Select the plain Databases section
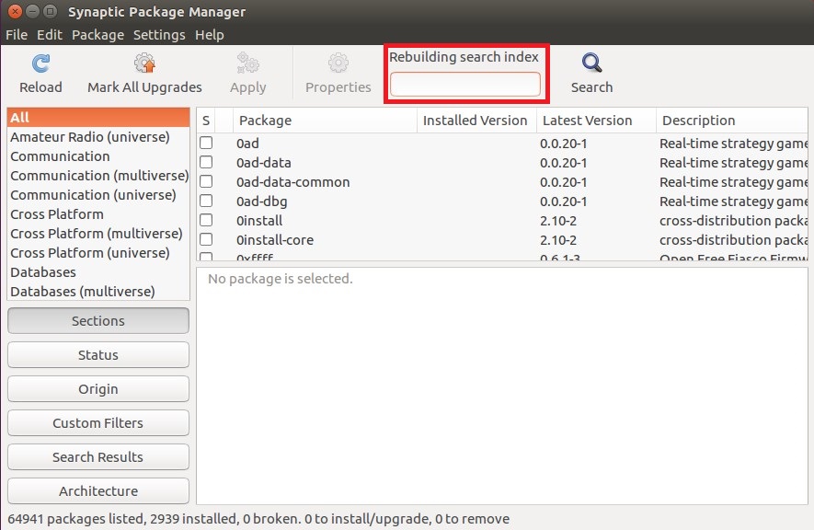 tap(98, 272)
